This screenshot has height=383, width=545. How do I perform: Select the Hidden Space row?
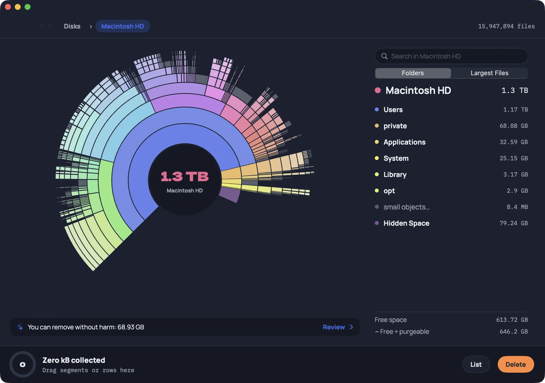click(x=451, y=223)
